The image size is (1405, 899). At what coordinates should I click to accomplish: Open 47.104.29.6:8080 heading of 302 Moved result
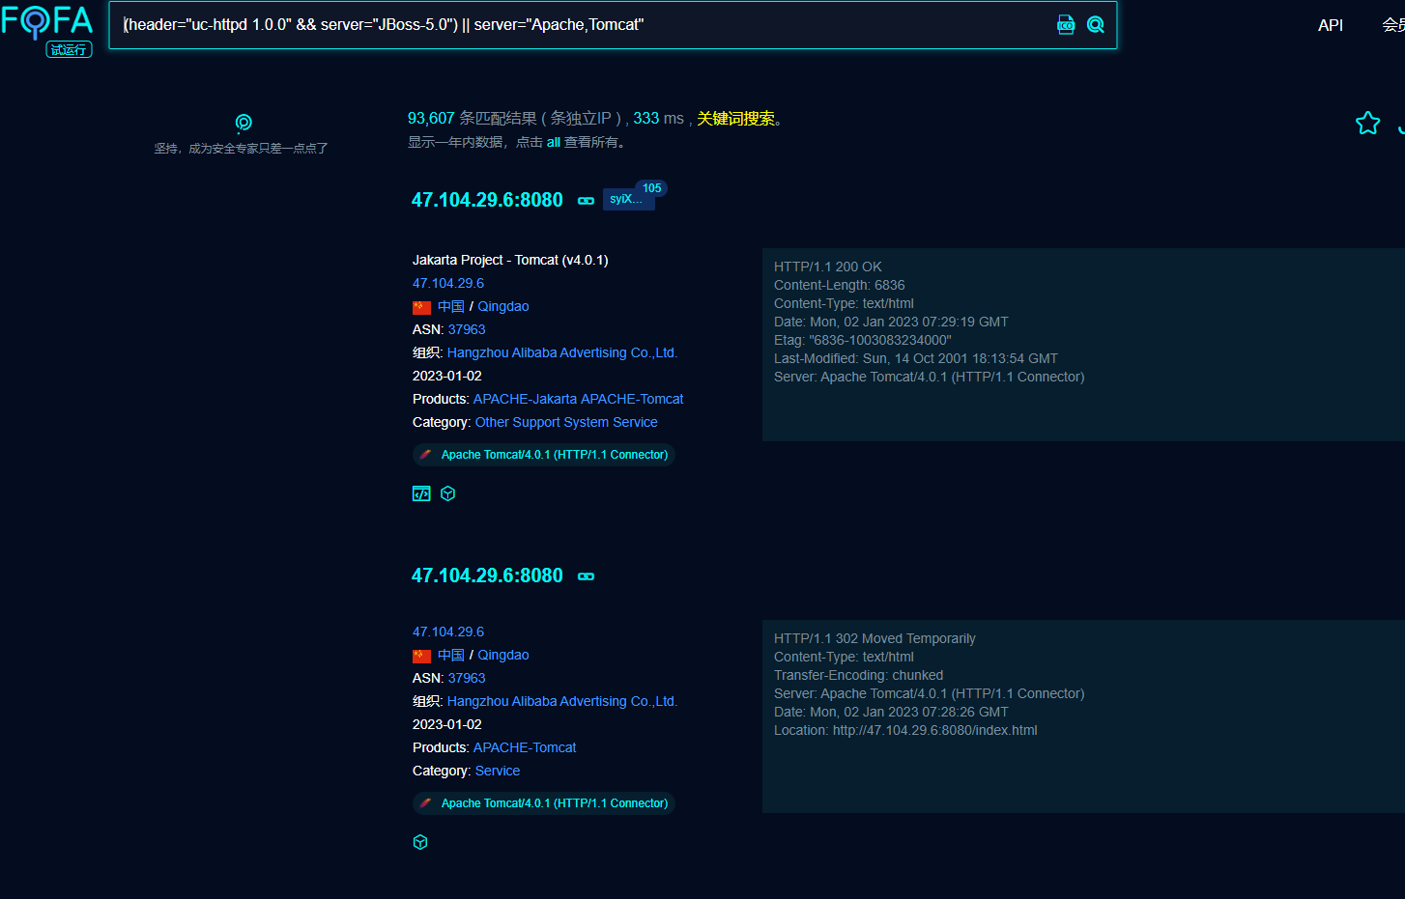pyautogui.click(x=487, y=576)
